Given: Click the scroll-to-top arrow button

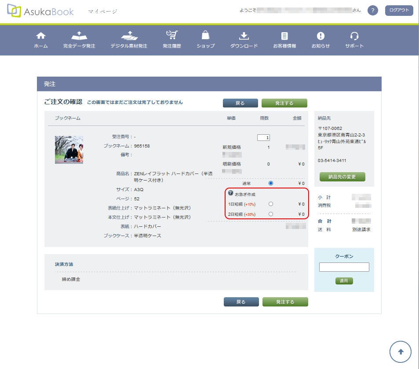Looking at the screenshot, I should (400, 351).
